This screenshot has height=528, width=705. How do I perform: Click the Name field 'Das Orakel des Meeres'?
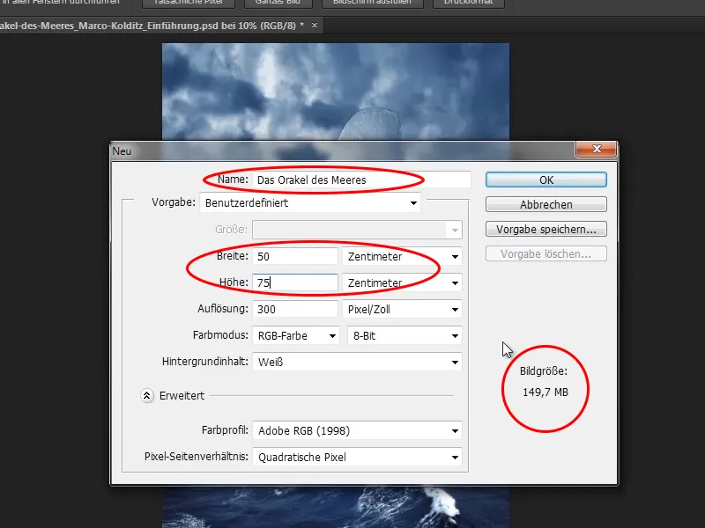coord(361,180)
